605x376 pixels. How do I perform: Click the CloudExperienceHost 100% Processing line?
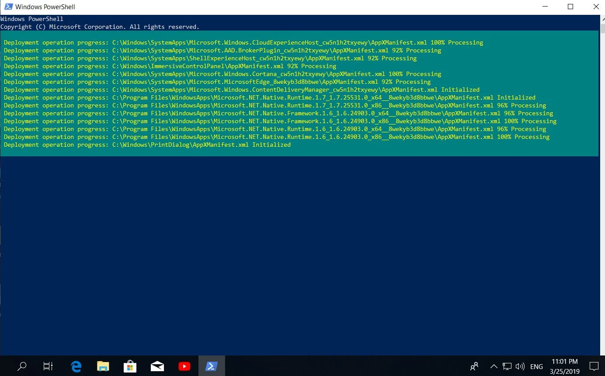243,43
